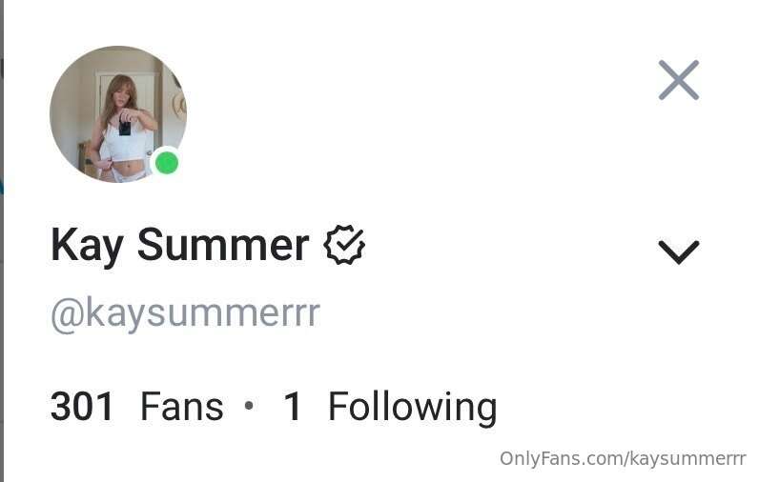This screenshot has height=482, width=759.
Task: Click the 1 following count number
Action: [x=293, y=407]
